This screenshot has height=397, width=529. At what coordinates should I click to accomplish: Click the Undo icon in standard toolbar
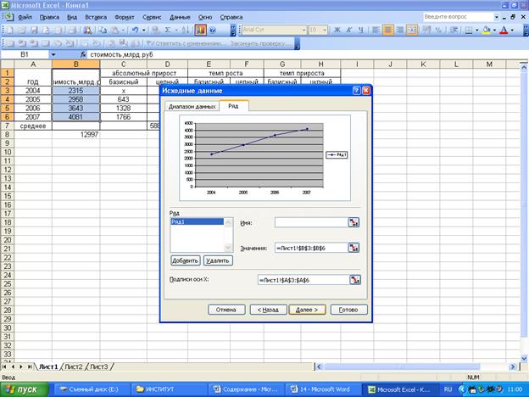click(x=133, y=30)
